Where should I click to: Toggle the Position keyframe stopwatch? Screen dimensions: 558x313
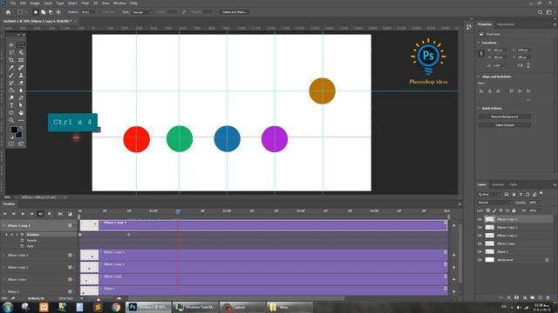tap(22, 235)
